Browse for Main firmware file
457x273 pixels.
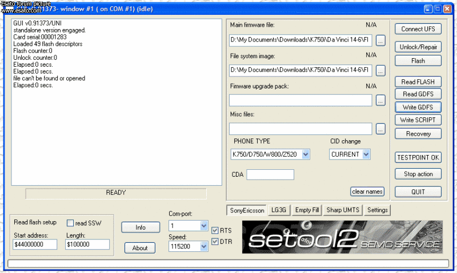tap(380, 40)
